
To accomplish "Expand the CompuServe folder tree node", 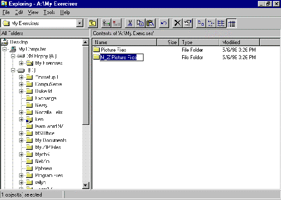I will (21, 84).
